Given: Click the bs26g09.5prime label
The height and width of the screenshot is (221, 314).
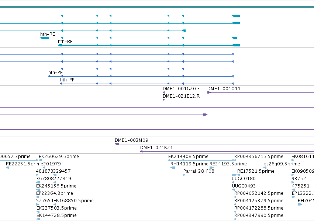Looking at the screenshot, I should (282, 164).
